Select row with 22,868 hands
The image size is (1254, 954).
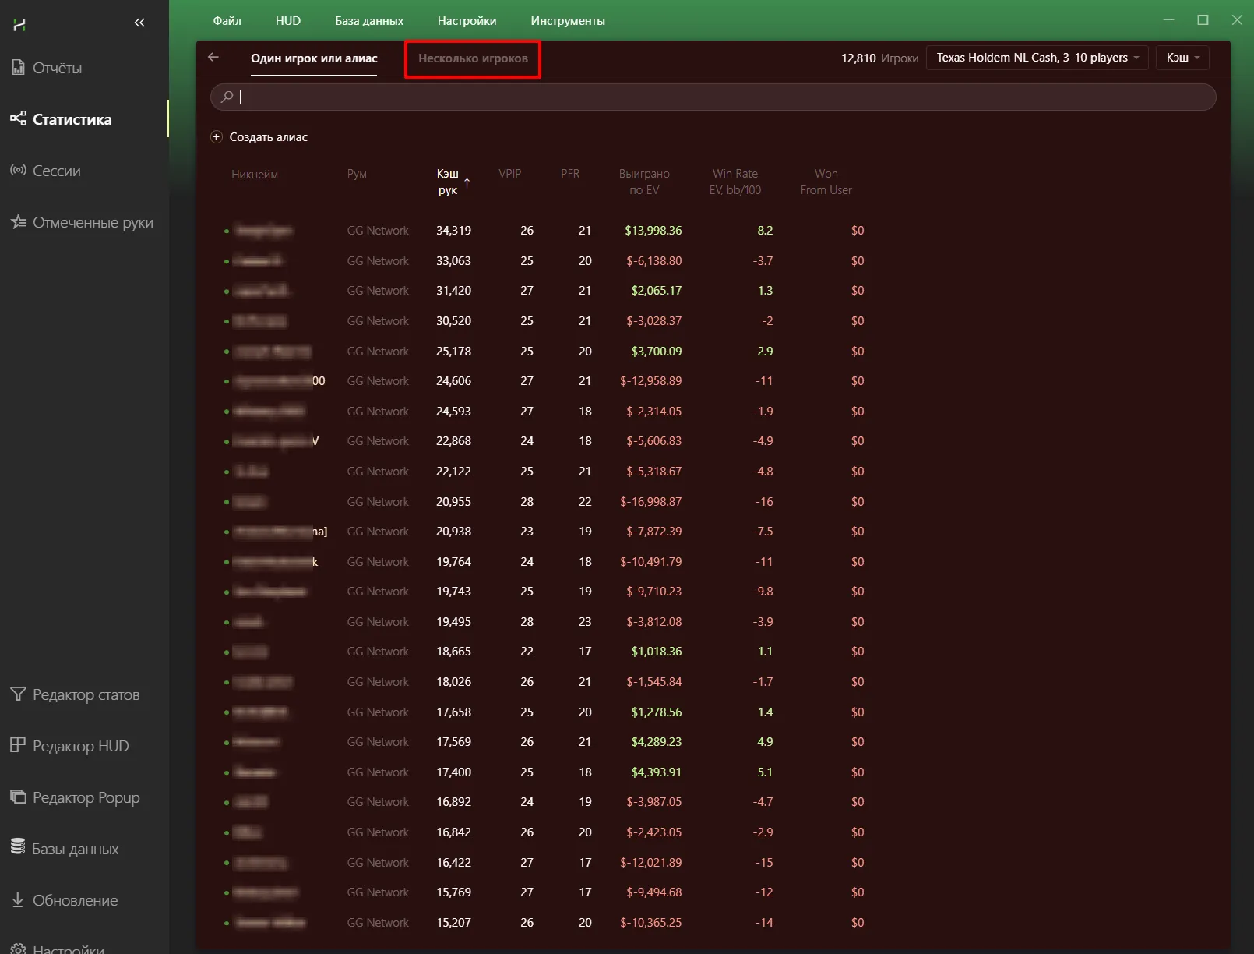[x=545, y=441]
